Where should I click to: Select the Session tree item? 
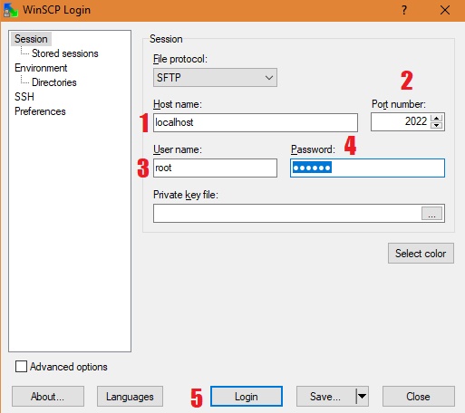tap(31, 39)
